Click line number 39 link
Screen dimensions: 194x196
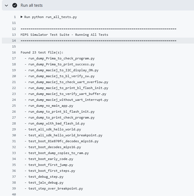[x=14, y=188]
